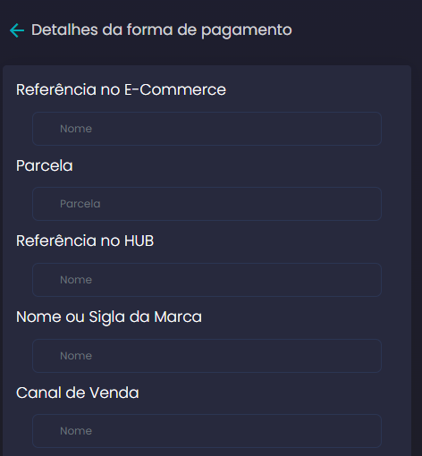Click the Canal de Venda label
422x456 pixels.
click(78, 393)
